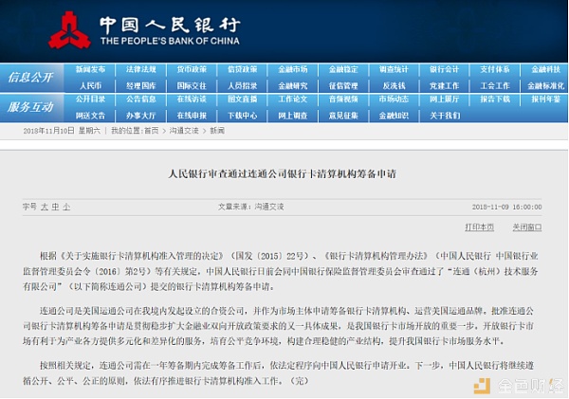Image resolution: width=569 pixels, height=399 pixels.
Task: Open the 新闻发布 menu item
Action: pos(90,69)
